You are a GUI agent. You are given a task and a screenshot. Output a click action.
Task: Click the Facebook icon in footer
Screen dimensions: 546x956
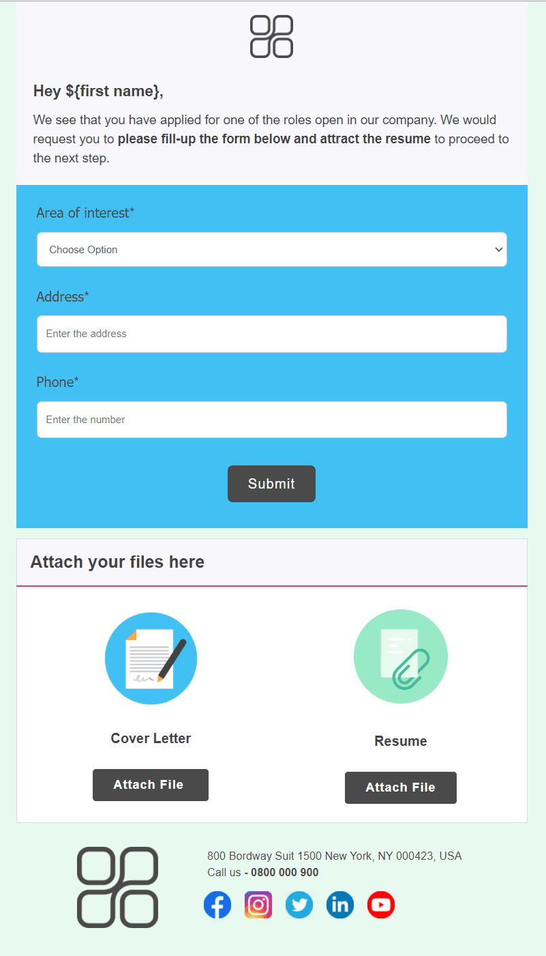tap(217, 905)
